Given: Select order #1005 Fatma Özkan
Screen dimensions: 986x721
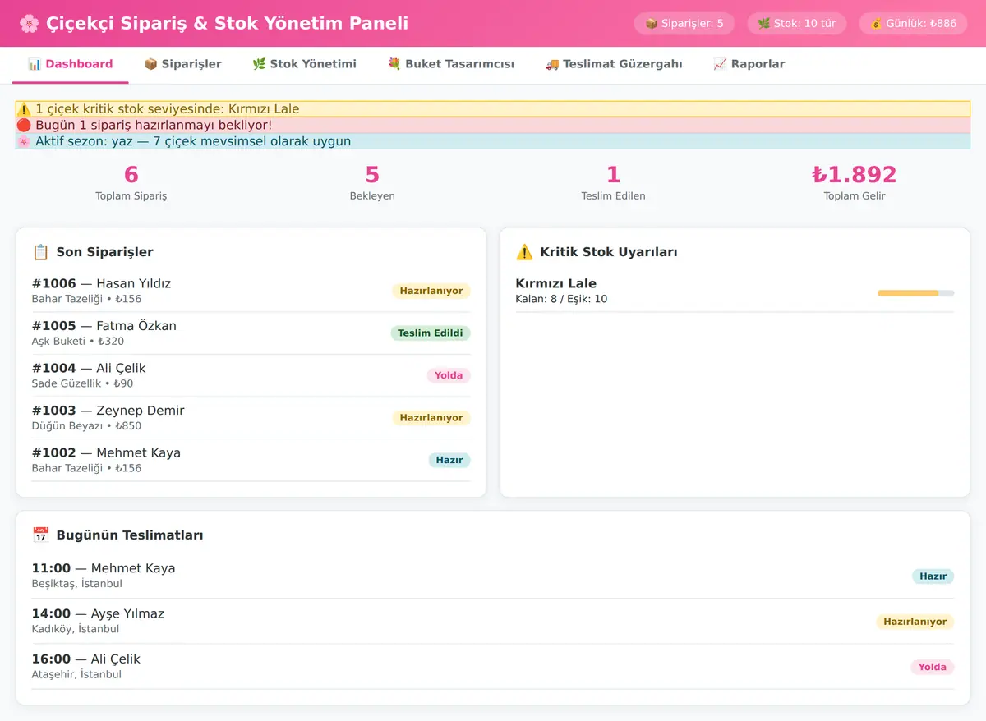Looking at the screenshot, I should pyautogui.click(x=251, y=333).
